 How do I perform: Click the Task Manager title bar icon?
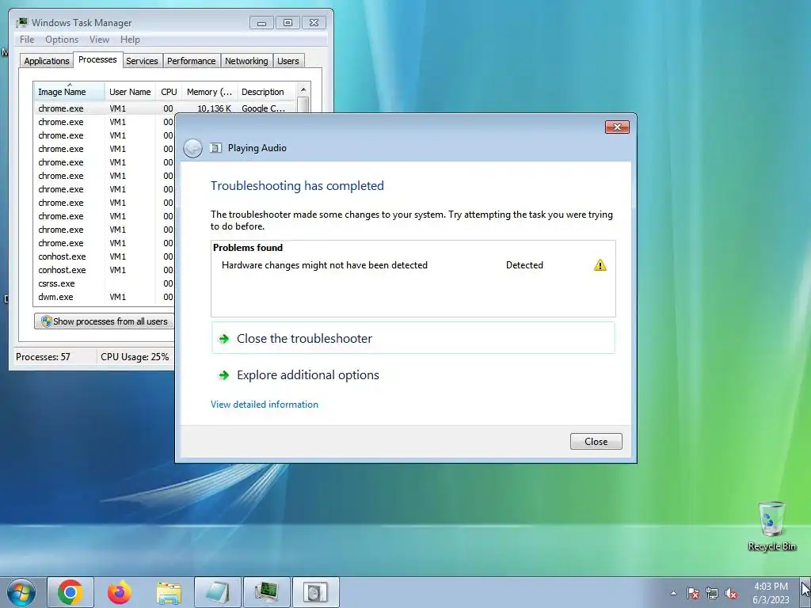pyautogui.click(x=21, y=23)
